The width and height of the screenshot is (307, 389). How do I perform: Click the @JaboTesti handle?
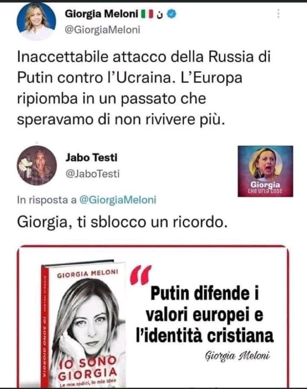(x=93, y=174)
